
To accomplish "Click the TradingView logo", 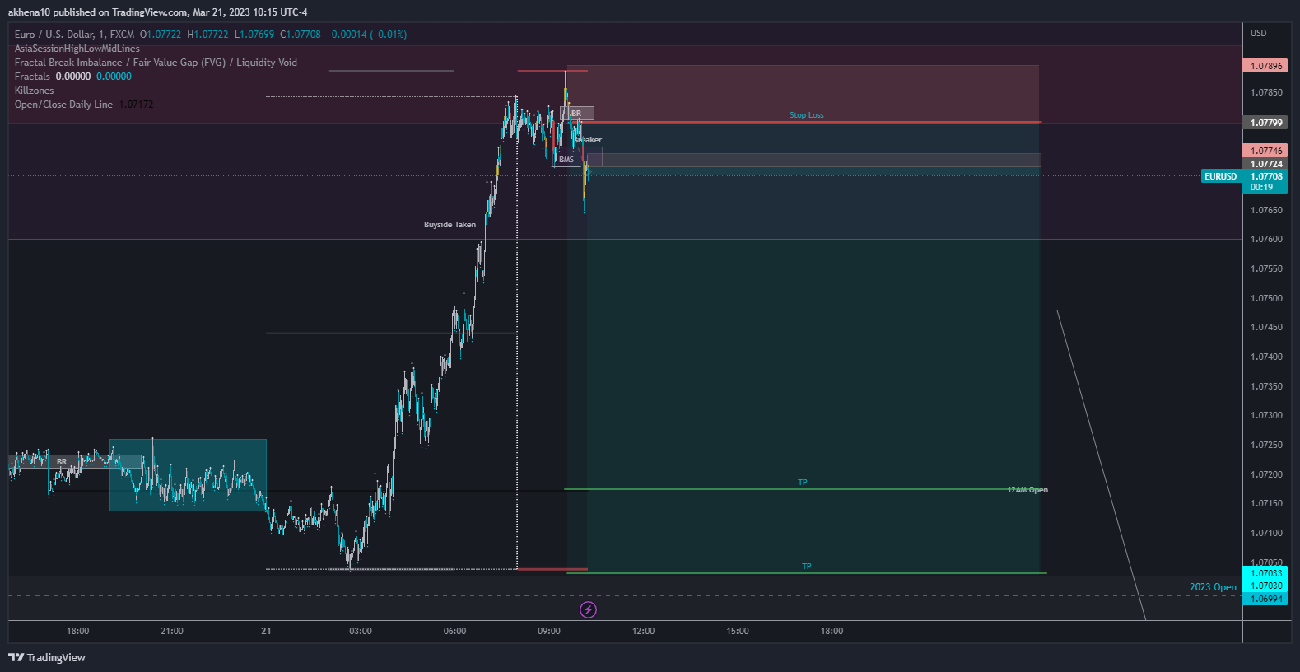I will [x=47, y=657].
